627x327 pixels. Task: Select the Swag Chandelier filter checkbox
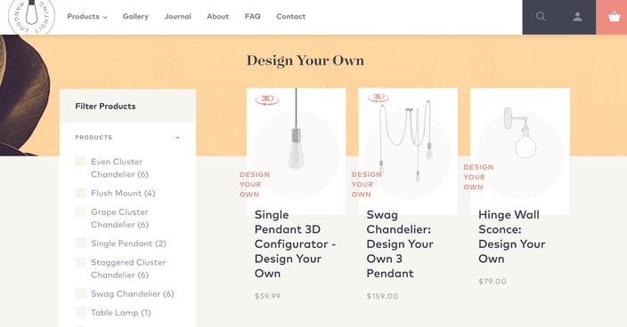(80, 293)
